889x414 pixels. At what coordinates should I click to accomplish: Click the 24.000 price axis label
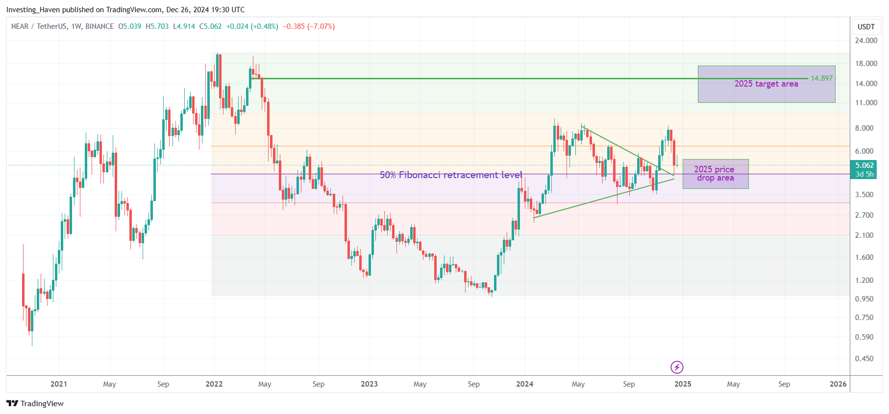click(x=866, y=41)
